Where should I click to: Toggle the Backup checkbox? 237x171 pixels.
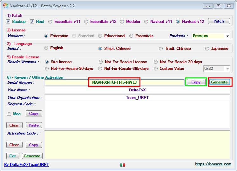click(x=8, y=22)
